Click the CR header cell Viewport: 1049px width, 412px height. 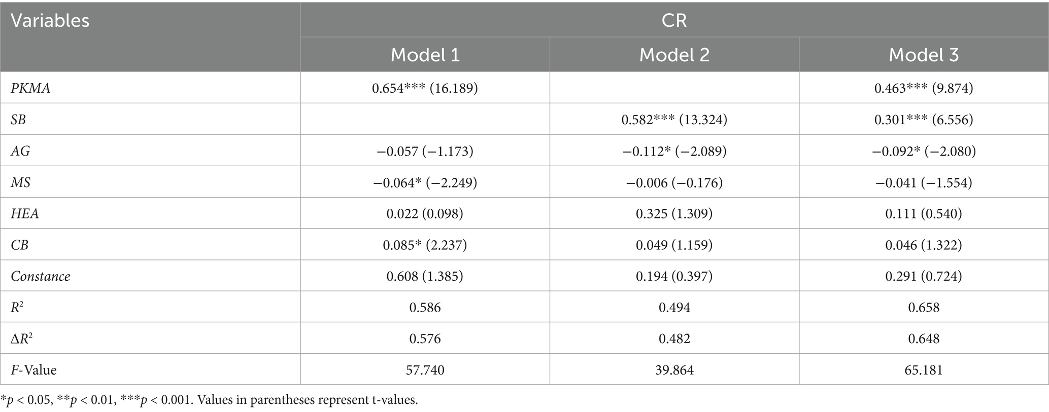674,20
